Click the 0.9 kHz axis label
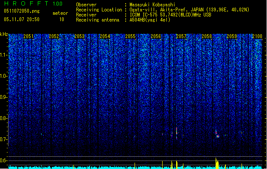 [x=4, y=97]
